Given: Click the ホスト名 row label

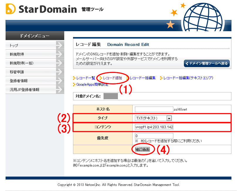Looking at the screenshot, I should coord(103,109).
